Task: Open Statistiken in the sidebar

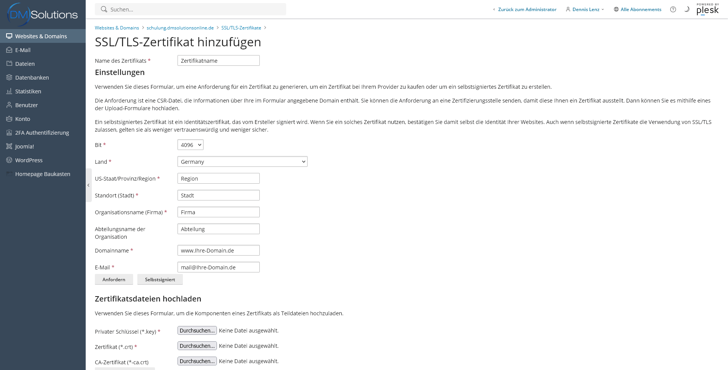Action: coord(28,91)
